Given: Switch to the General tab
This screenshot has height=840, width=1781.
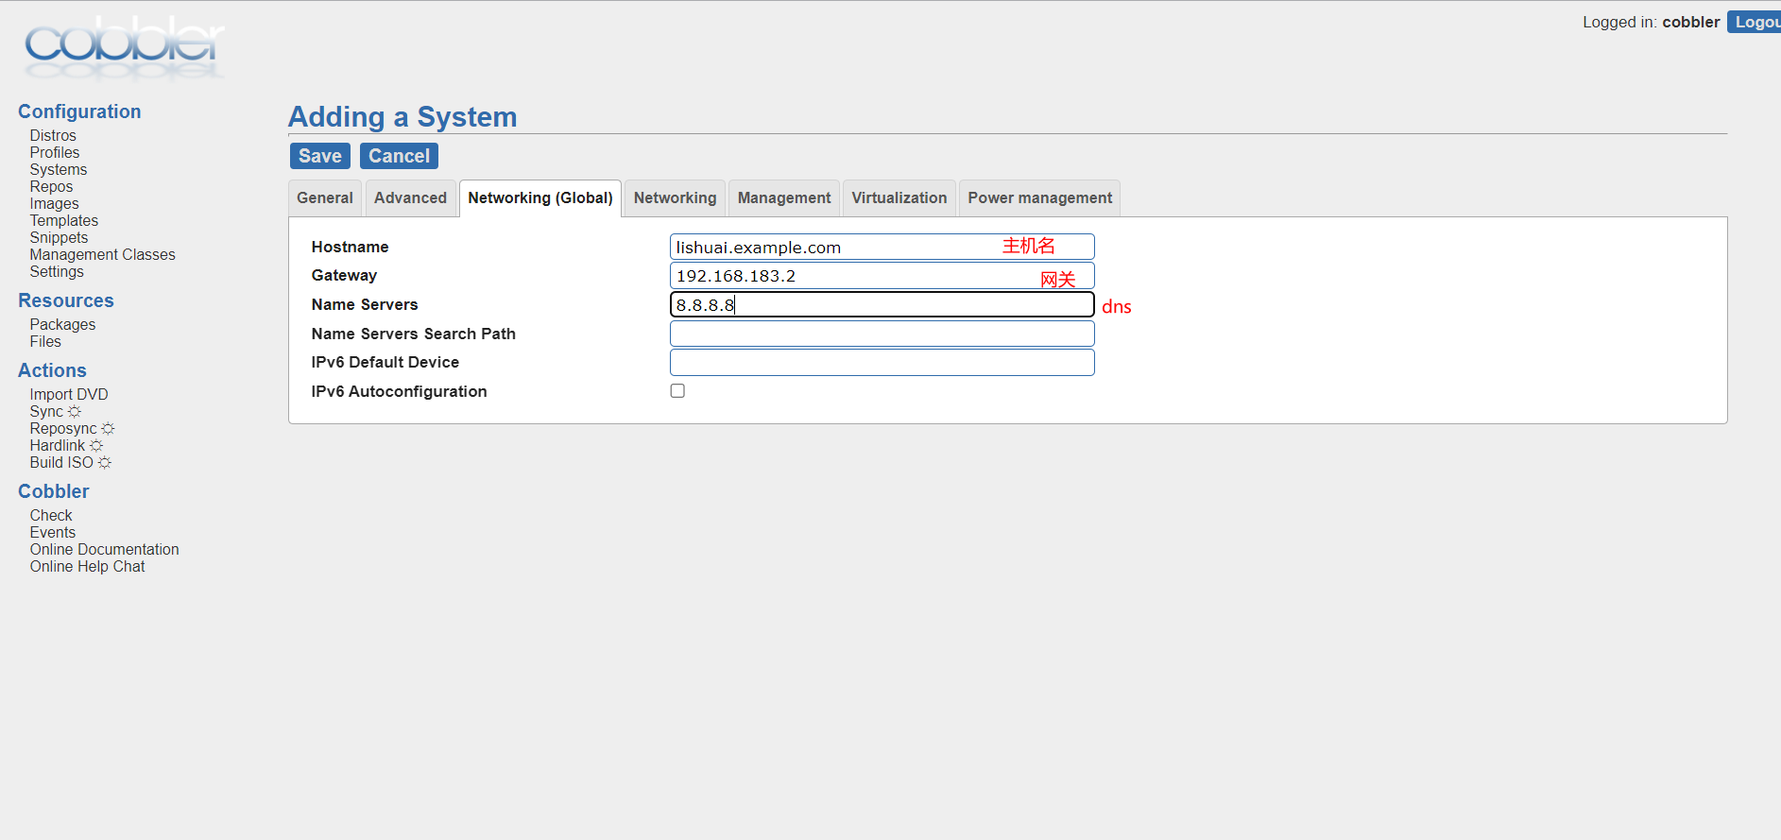Looking at the screenshot, I should [x=324, y=198].
